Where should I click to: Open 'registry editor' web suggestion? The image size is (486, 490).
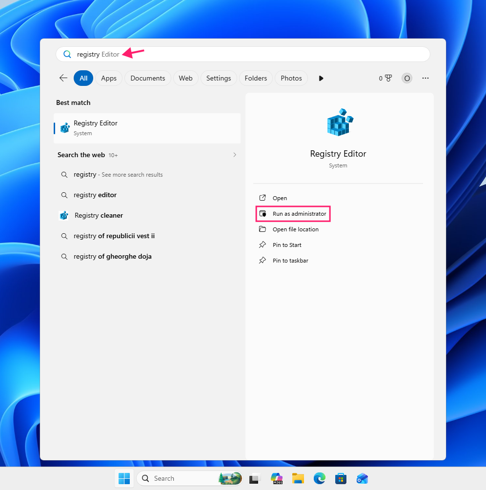[x=147, y=195]
